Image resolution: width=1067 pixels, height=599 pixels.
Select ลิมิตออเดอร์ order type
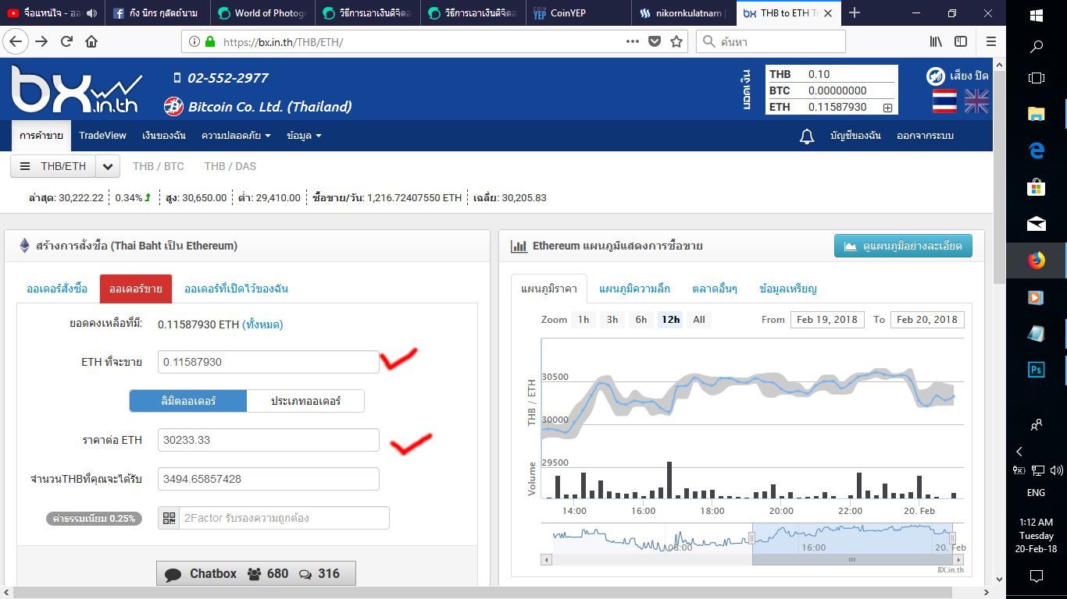188,401
